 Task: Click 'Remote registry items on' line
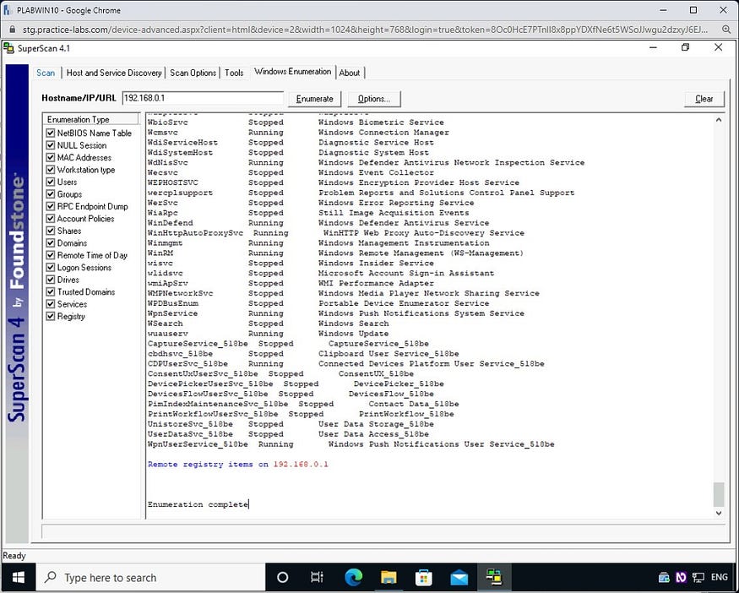(x=238, y=465)
